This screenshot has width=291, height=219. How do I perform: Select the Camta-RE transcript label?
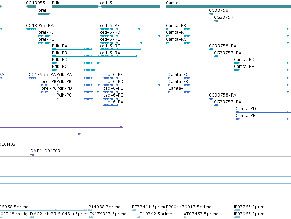(x=244, y=67)
